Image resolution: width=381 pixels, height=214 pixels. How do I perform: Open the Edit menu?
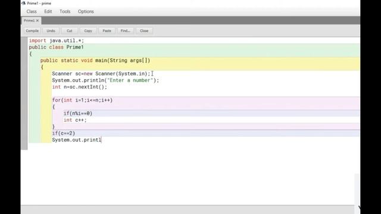(x=48, y=11)
